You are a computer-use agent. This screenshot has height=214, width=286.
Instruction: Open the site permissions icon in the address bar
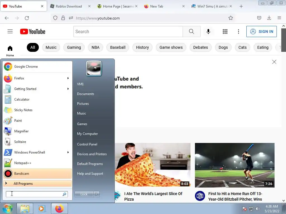71,18
